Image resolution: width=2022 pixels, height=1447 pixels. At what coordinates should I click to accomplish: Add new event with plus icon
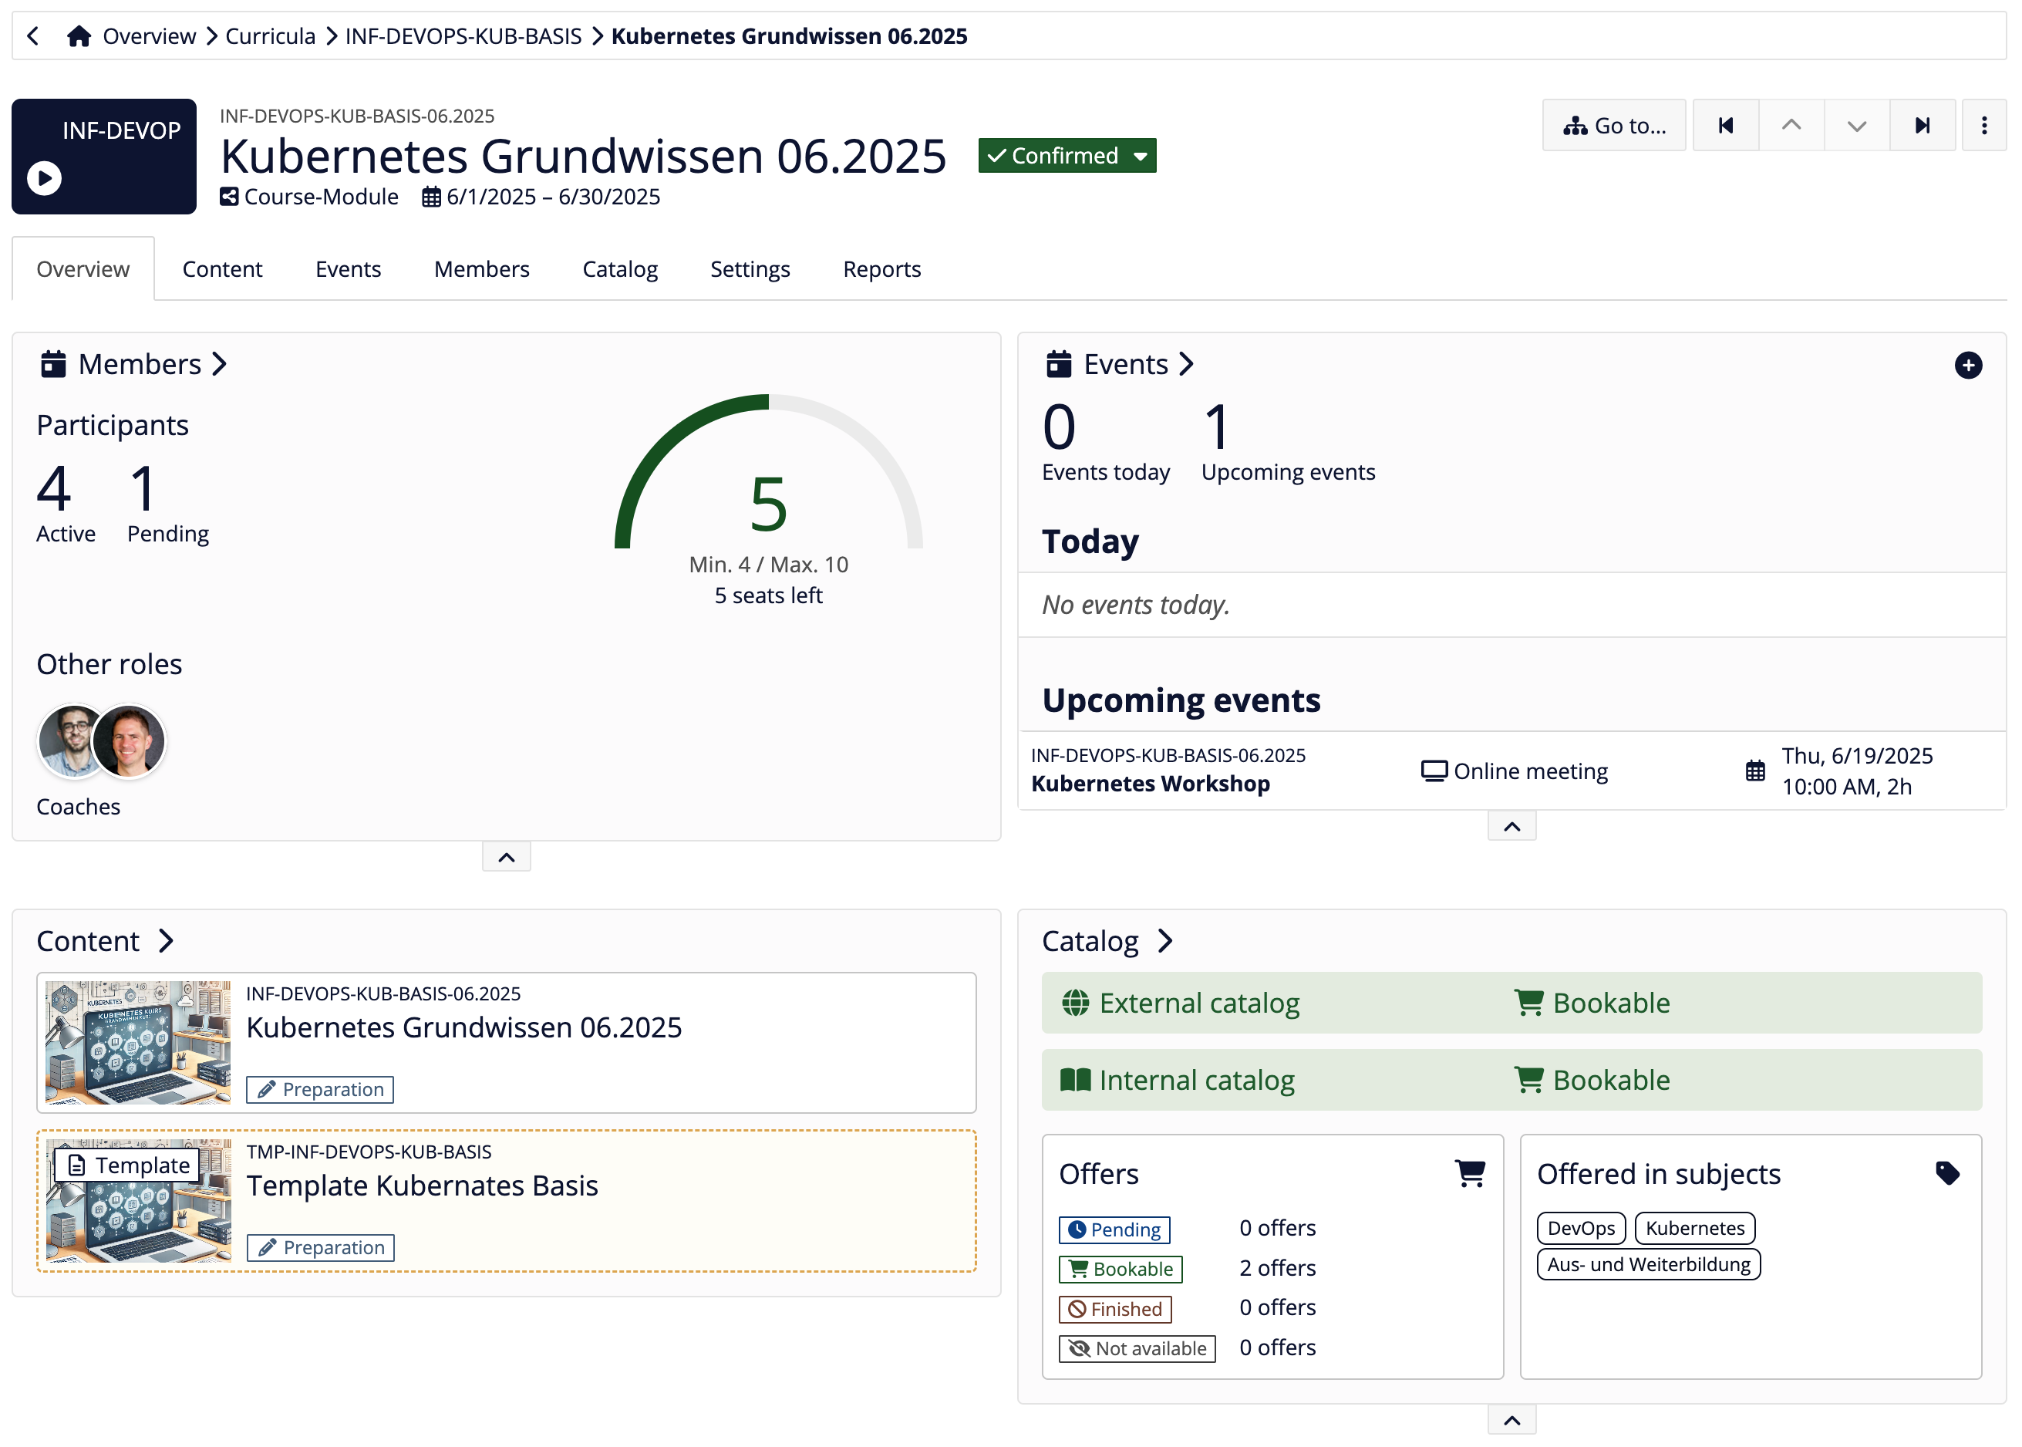click(1966, 364)
